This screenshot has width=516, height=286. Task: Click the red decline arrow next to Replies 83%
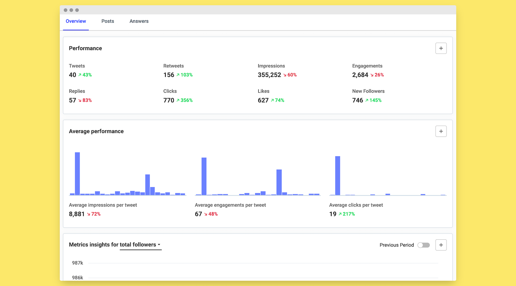click(x=79, y=100)
